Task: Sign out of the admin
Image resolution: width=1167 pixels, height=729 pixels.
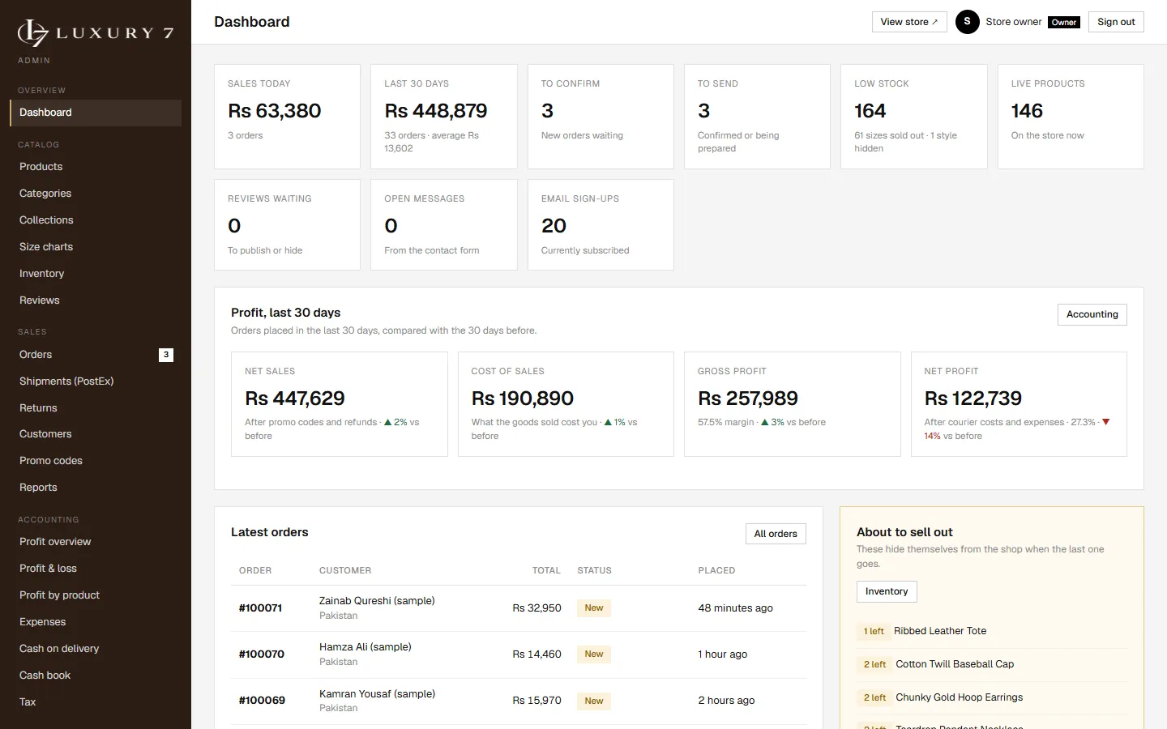Action: [1116, 22]
